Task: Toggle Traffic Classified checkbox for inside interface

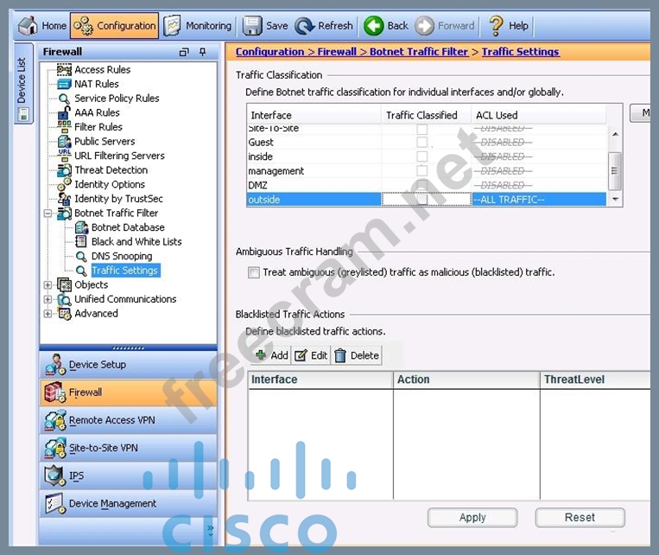Action: [x=422, y=156]
